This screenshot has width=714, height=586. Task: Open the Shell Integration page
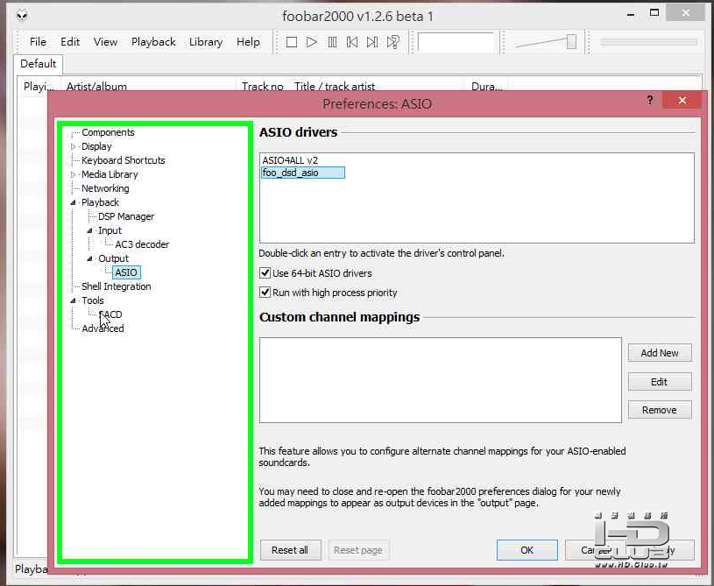117,286
